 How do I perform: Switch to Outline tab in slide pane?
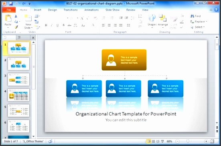point(19,37)
